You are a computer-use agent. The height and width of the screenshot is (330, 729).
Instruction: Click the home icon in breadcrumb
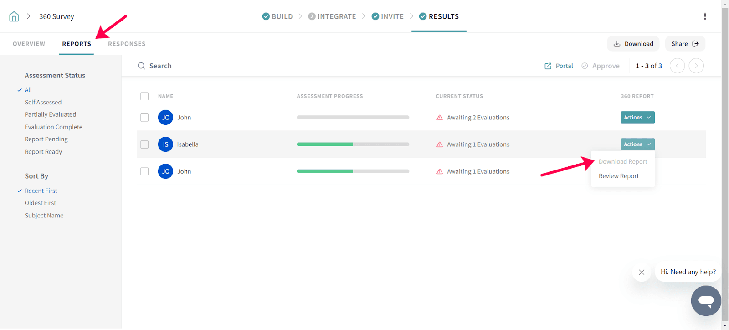(14, 16)
